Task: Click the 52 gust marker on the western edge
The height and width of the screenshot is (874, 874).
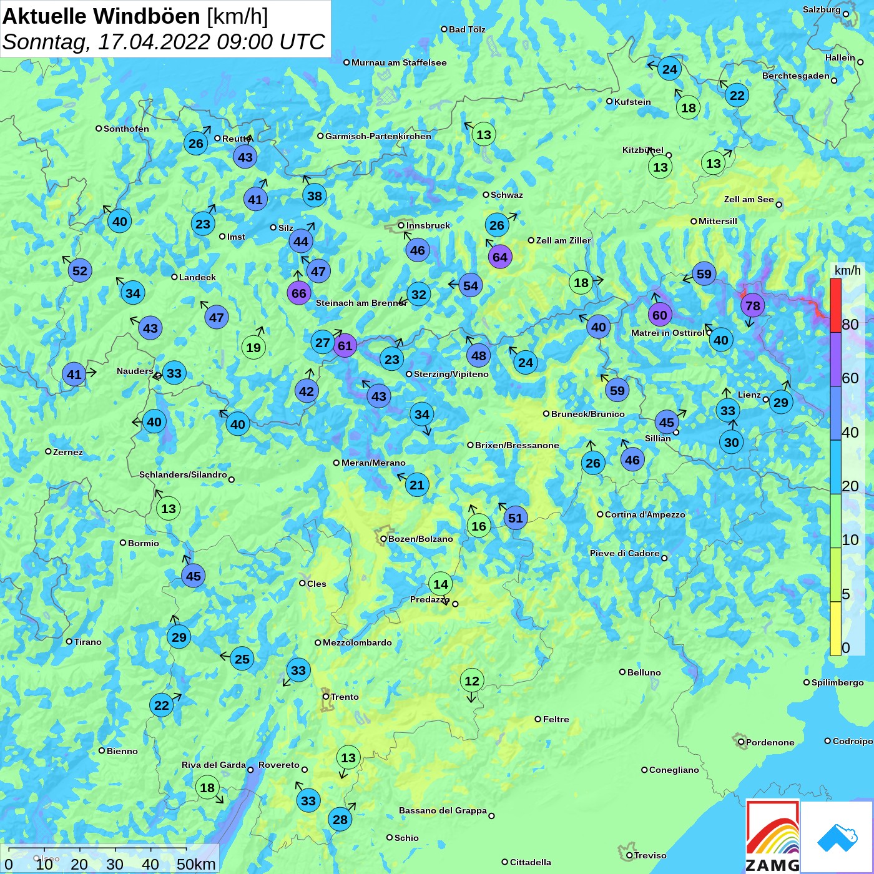Action: [x=80, y=270]
